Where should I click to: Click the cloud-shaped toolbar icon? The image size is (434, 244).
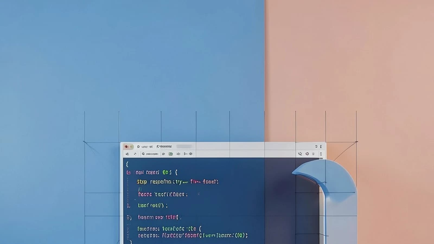[x=178, y=154]
